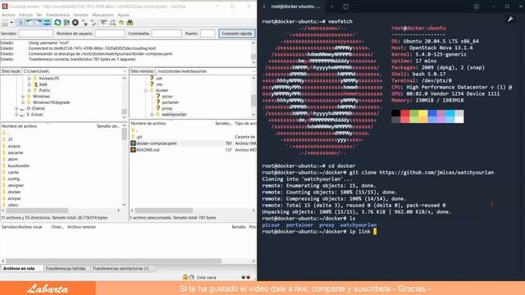Focus the Nombre de usuario field
525x295 pixels.
click(110, 34)
